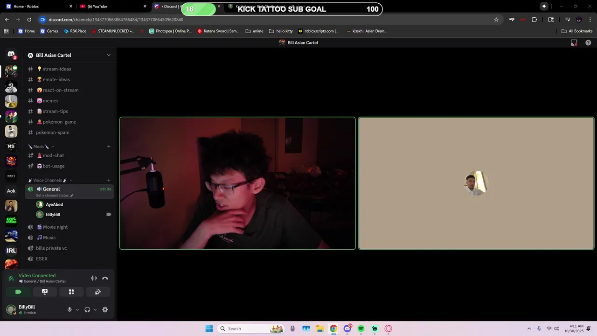Open Discord User Settings gear
597x336 pixels.
point(105,309)
